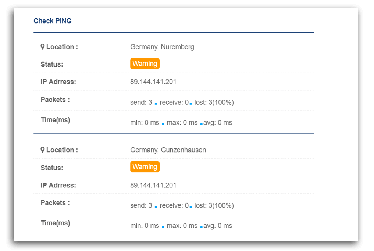Select the Germany, Nuremberg location text

[x=162, y=47]
